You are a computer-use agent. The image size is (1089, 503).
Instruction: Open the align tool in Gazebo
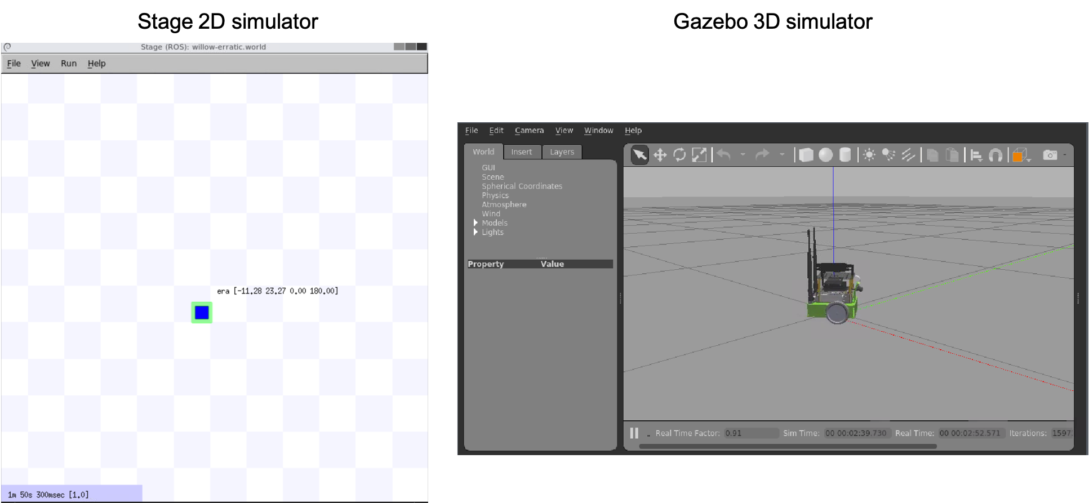coord(976,155)
